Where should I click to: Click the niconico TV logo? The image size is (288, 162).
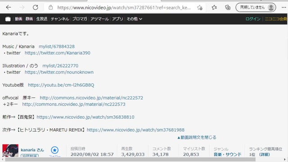pos(8,19)
